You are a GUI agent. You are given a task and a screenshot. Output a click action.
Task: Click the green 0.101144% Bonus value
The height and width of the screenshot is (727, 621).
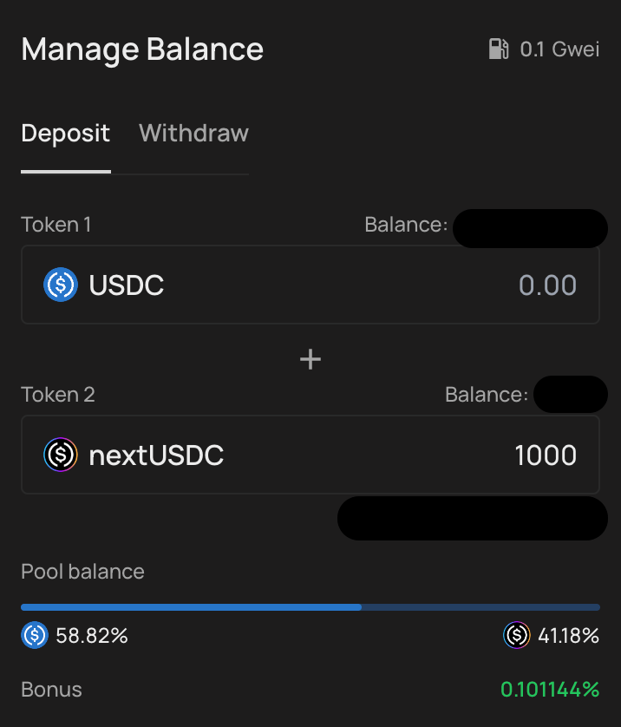tap(550, 690)
